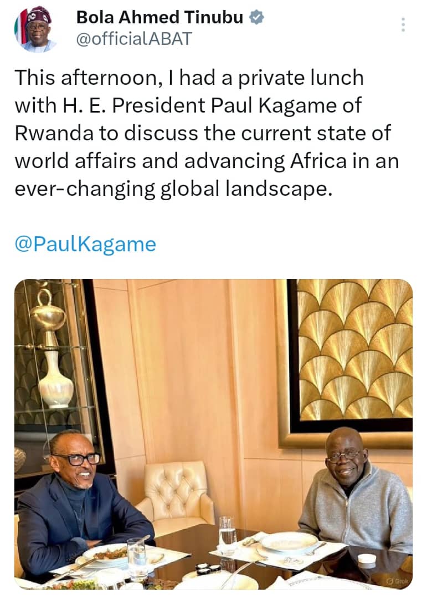This screenshot has height=599, width=427.
Task: Click the plain wood wall panel in photo
Action: (183, 377)
